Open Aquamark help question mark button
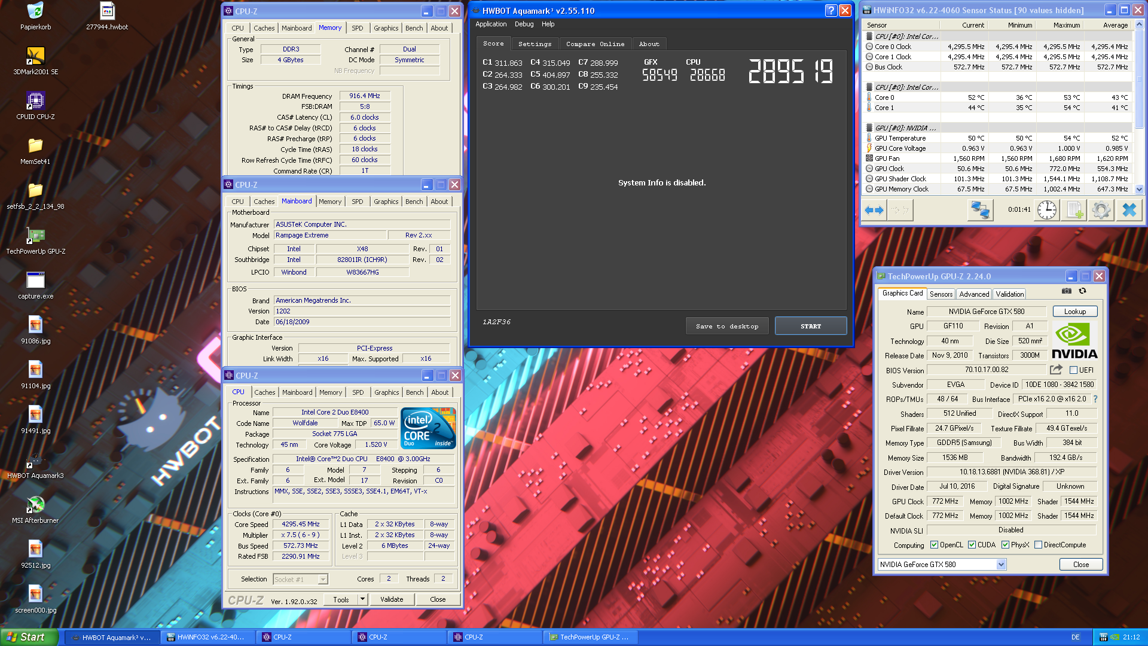The height and width of the screenshot is (646, 1148). click(x=831, y=11)
